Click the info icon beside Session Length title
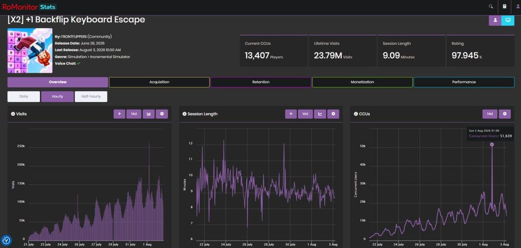Screen dimensions: 521x248 [184, 114]
